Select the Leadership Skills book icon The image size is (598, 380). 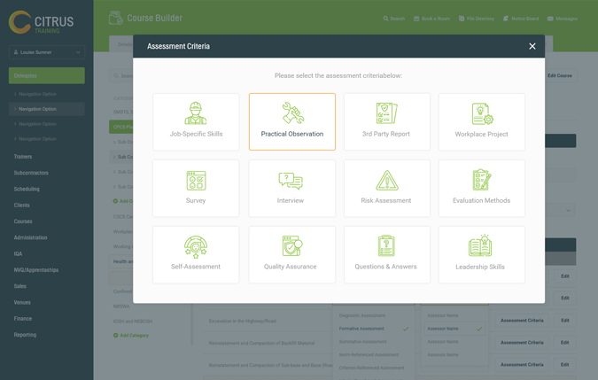pyautogui.click(x=480, y=245)
